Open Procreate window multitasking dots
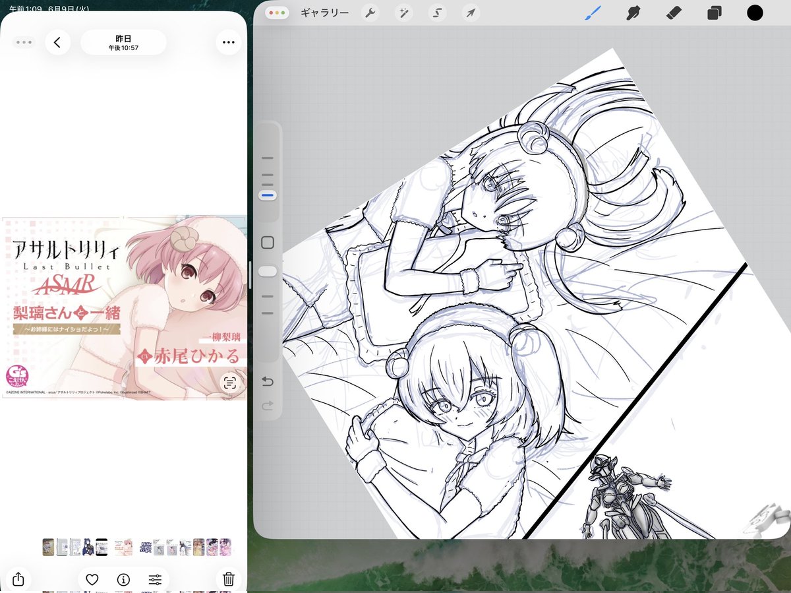The width and height of the screenshot is (791, 593). tap(277, 13)
